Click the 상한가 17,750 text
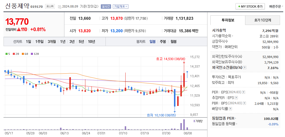Image resolution: width=285 pixels, height=137 pixels. [136, 19]
